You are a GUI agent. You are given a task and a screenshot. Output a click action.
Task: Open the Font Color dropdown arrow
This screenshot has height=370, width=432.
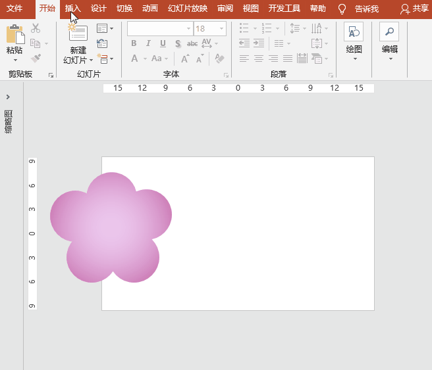(x=145, y=58)
